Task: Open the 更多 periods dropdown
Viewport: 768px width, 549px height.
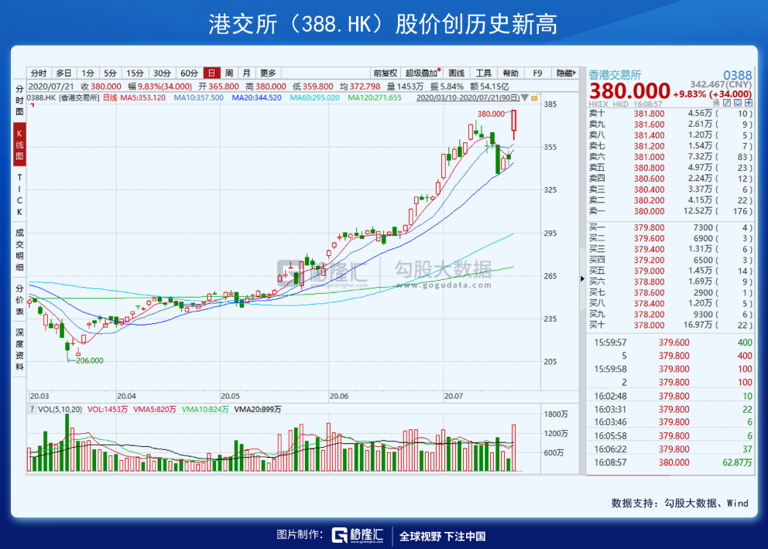Action: pyautogui.click(x=268, y=73)
